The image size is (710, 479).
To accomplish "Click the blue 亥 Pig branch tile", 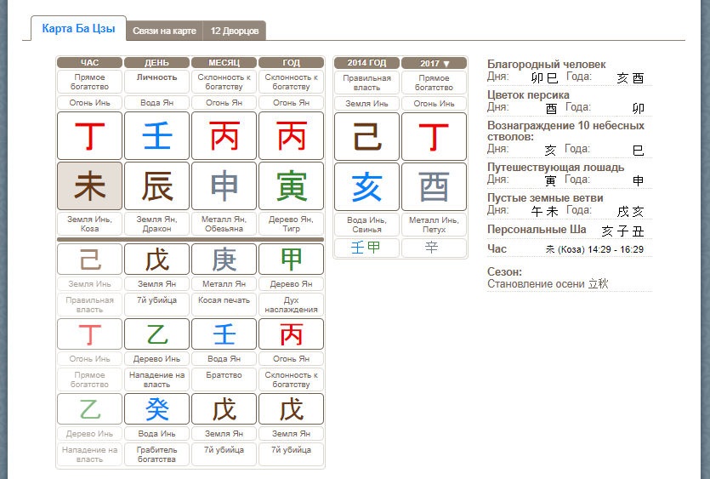I will pyautogui.click(x=366, y=186).
